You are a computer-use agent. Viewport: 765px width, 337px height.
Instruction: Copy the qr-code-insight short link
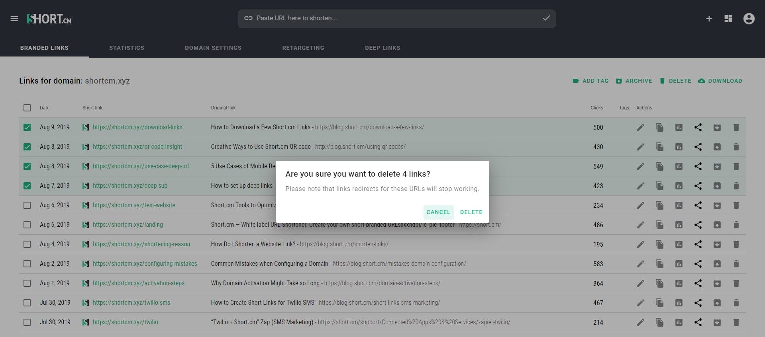point(659,147)
